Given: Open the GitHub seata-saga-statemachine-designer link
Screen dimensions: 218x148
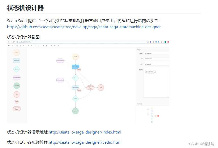Looking at the screenshot, I should point(84,27).
